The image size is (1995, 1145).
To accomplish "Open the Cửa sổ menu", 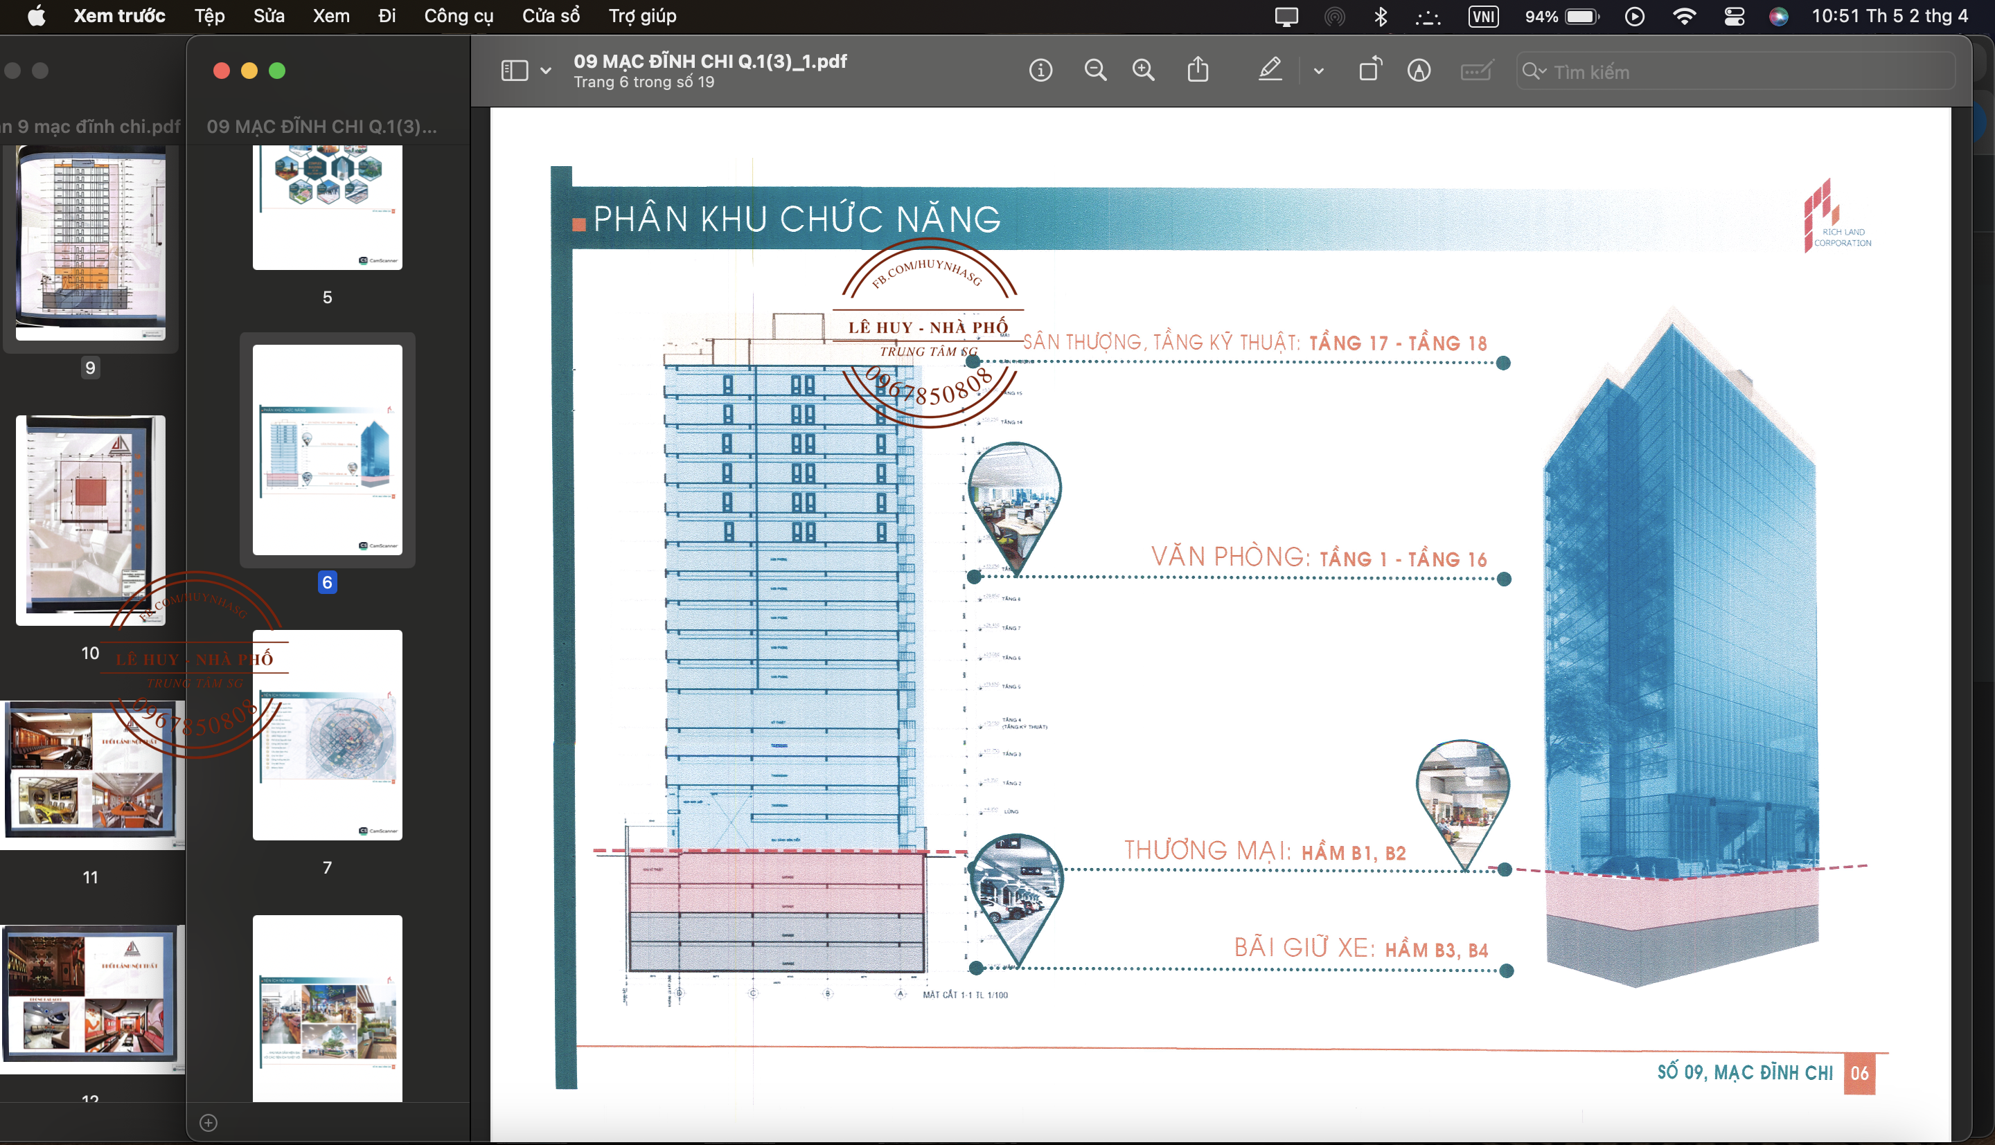I will pos(551,16).
